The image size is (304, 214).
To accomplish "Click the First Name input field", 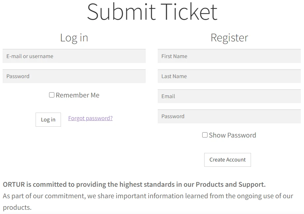I will tap(229, 56).
